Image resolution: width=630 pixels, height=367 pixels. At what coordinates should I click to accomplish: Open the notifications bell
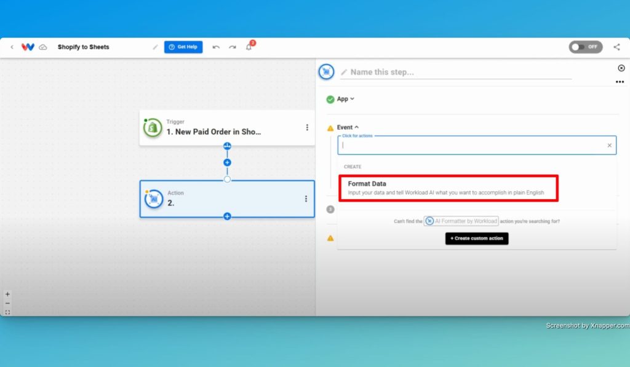pyautogui.click(x=249, y=47)
